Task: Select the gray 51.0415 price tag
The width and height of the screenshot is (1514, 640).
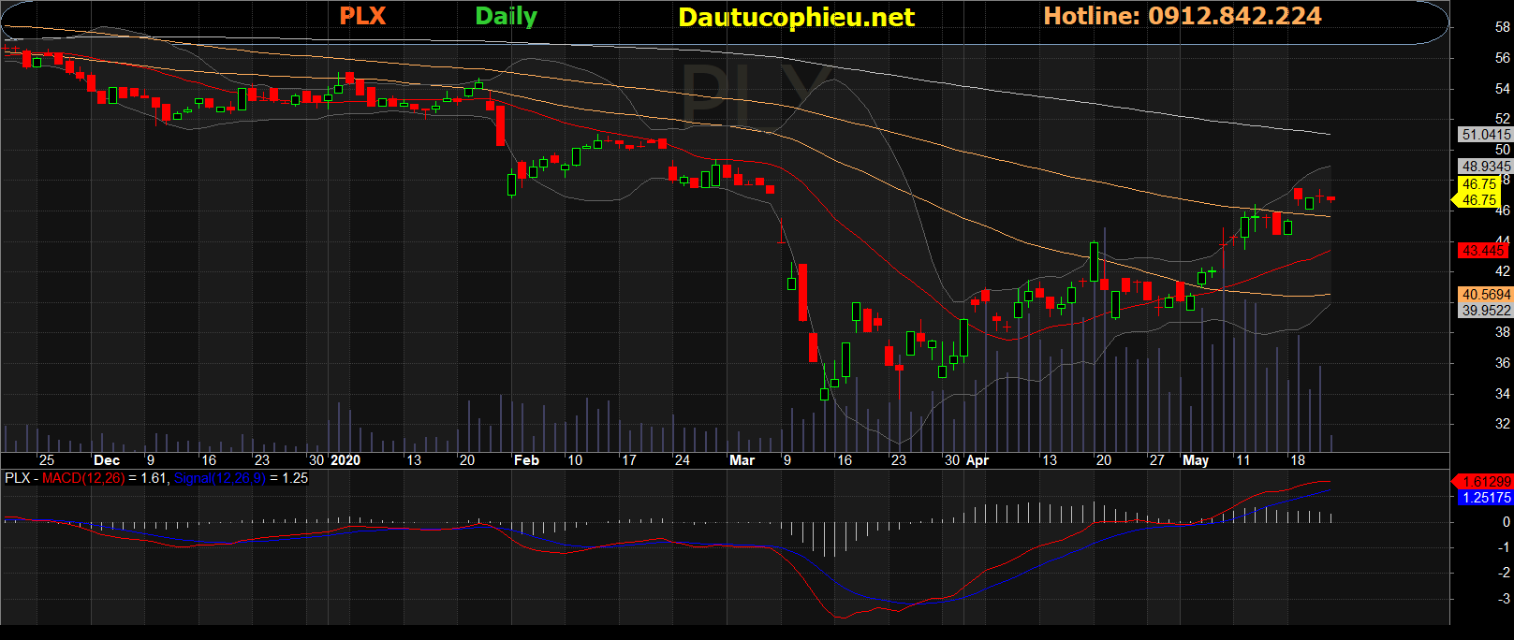Action: pyautogui.click(x=1486, y=135)
